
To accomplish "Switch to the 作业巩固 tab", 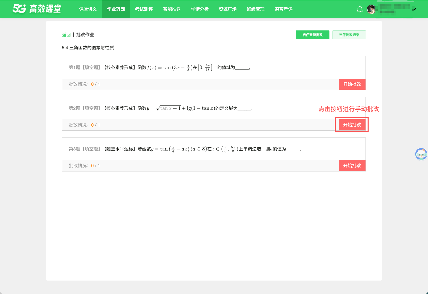I will click(116, 9).
